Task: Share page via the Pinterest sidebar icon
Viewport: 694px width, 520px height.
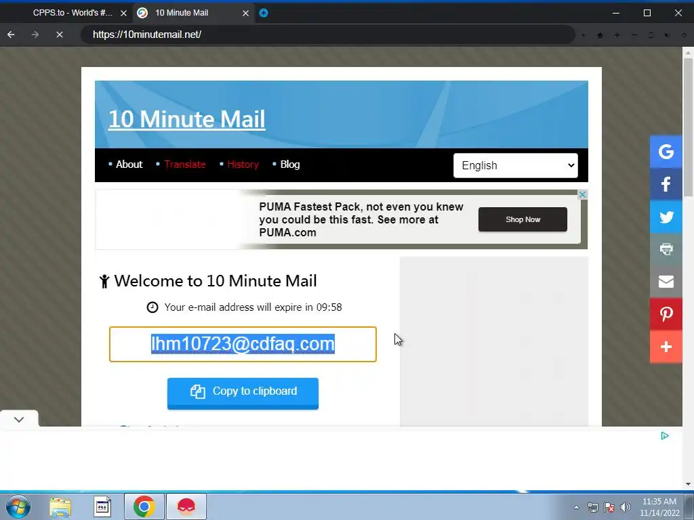Action: pos(666,314)
